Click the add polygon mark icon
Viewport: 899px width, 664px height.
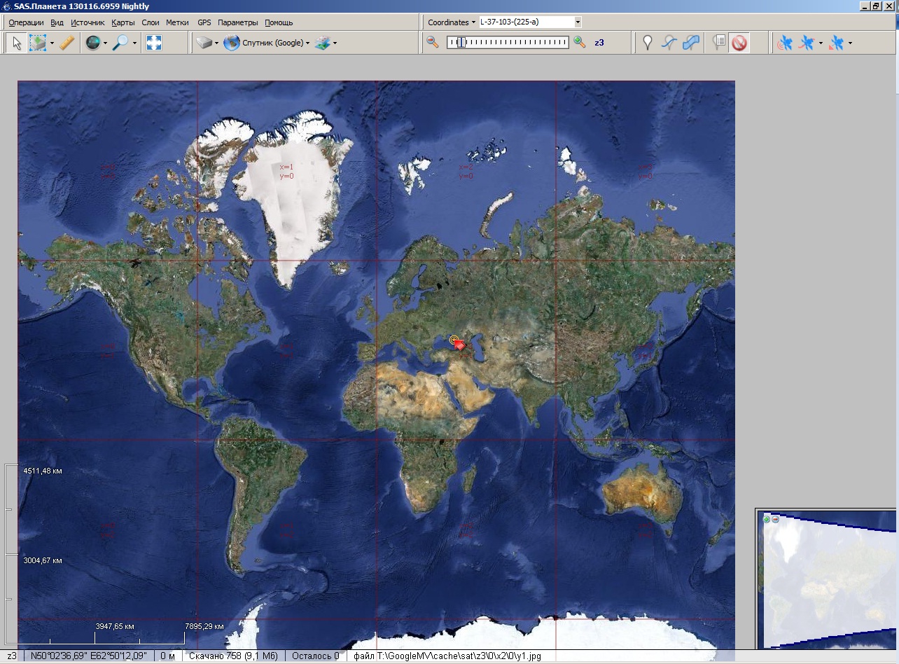[x=691, y=43]
